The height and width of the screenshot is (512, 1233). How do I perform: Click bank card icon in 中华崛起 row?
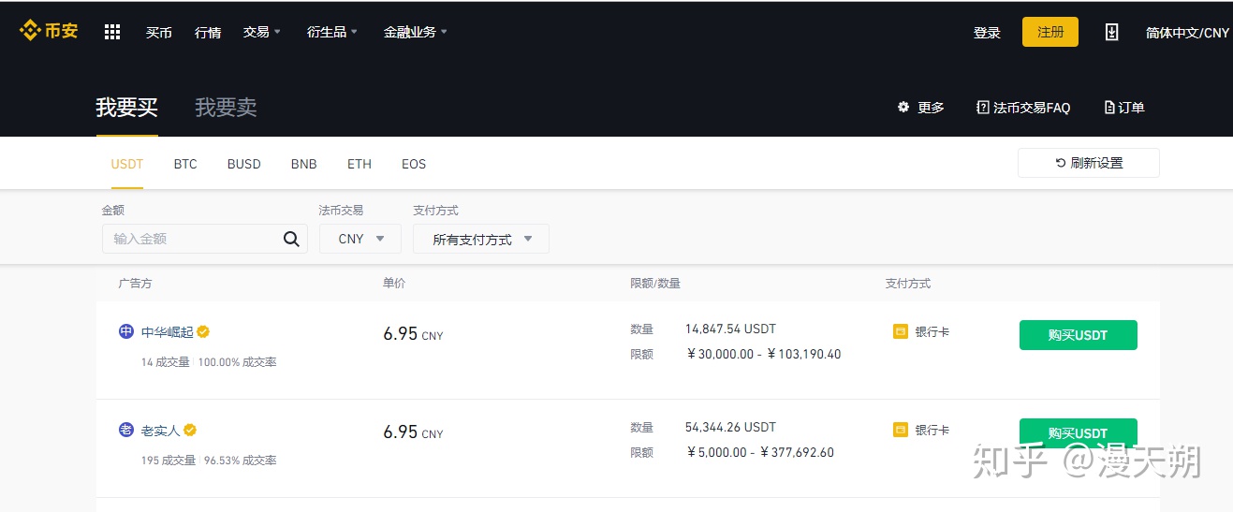click(x=901, y=331)
